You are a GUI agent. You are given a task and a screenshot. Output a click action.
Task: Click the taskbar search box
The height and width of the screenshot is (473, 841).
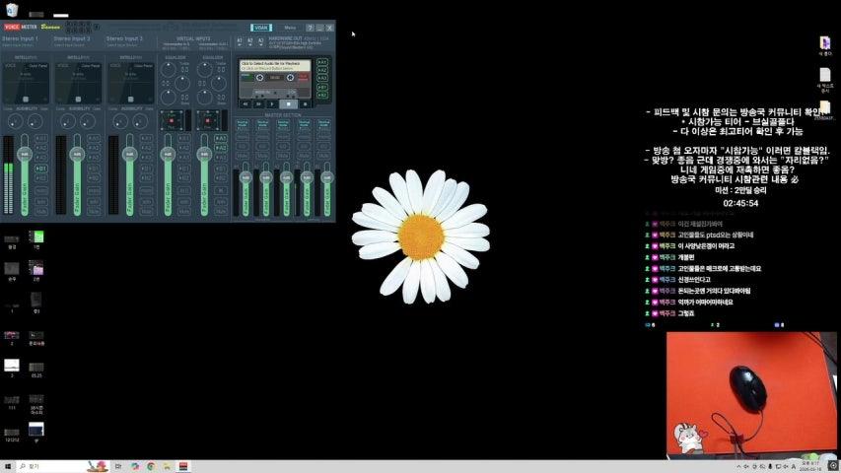click(44, 466)
